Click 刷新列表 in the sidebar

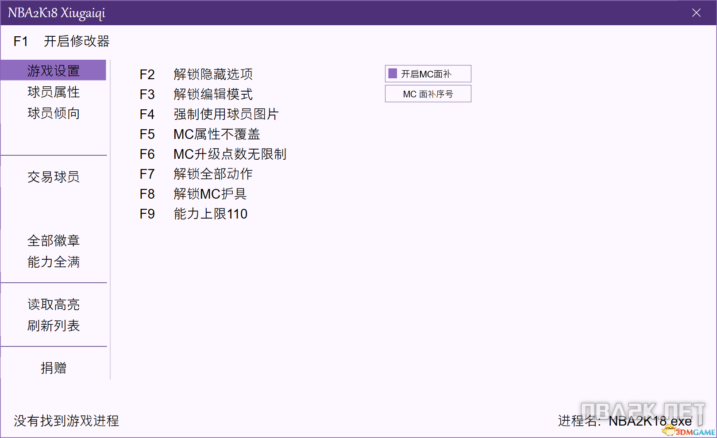(53, 326)
